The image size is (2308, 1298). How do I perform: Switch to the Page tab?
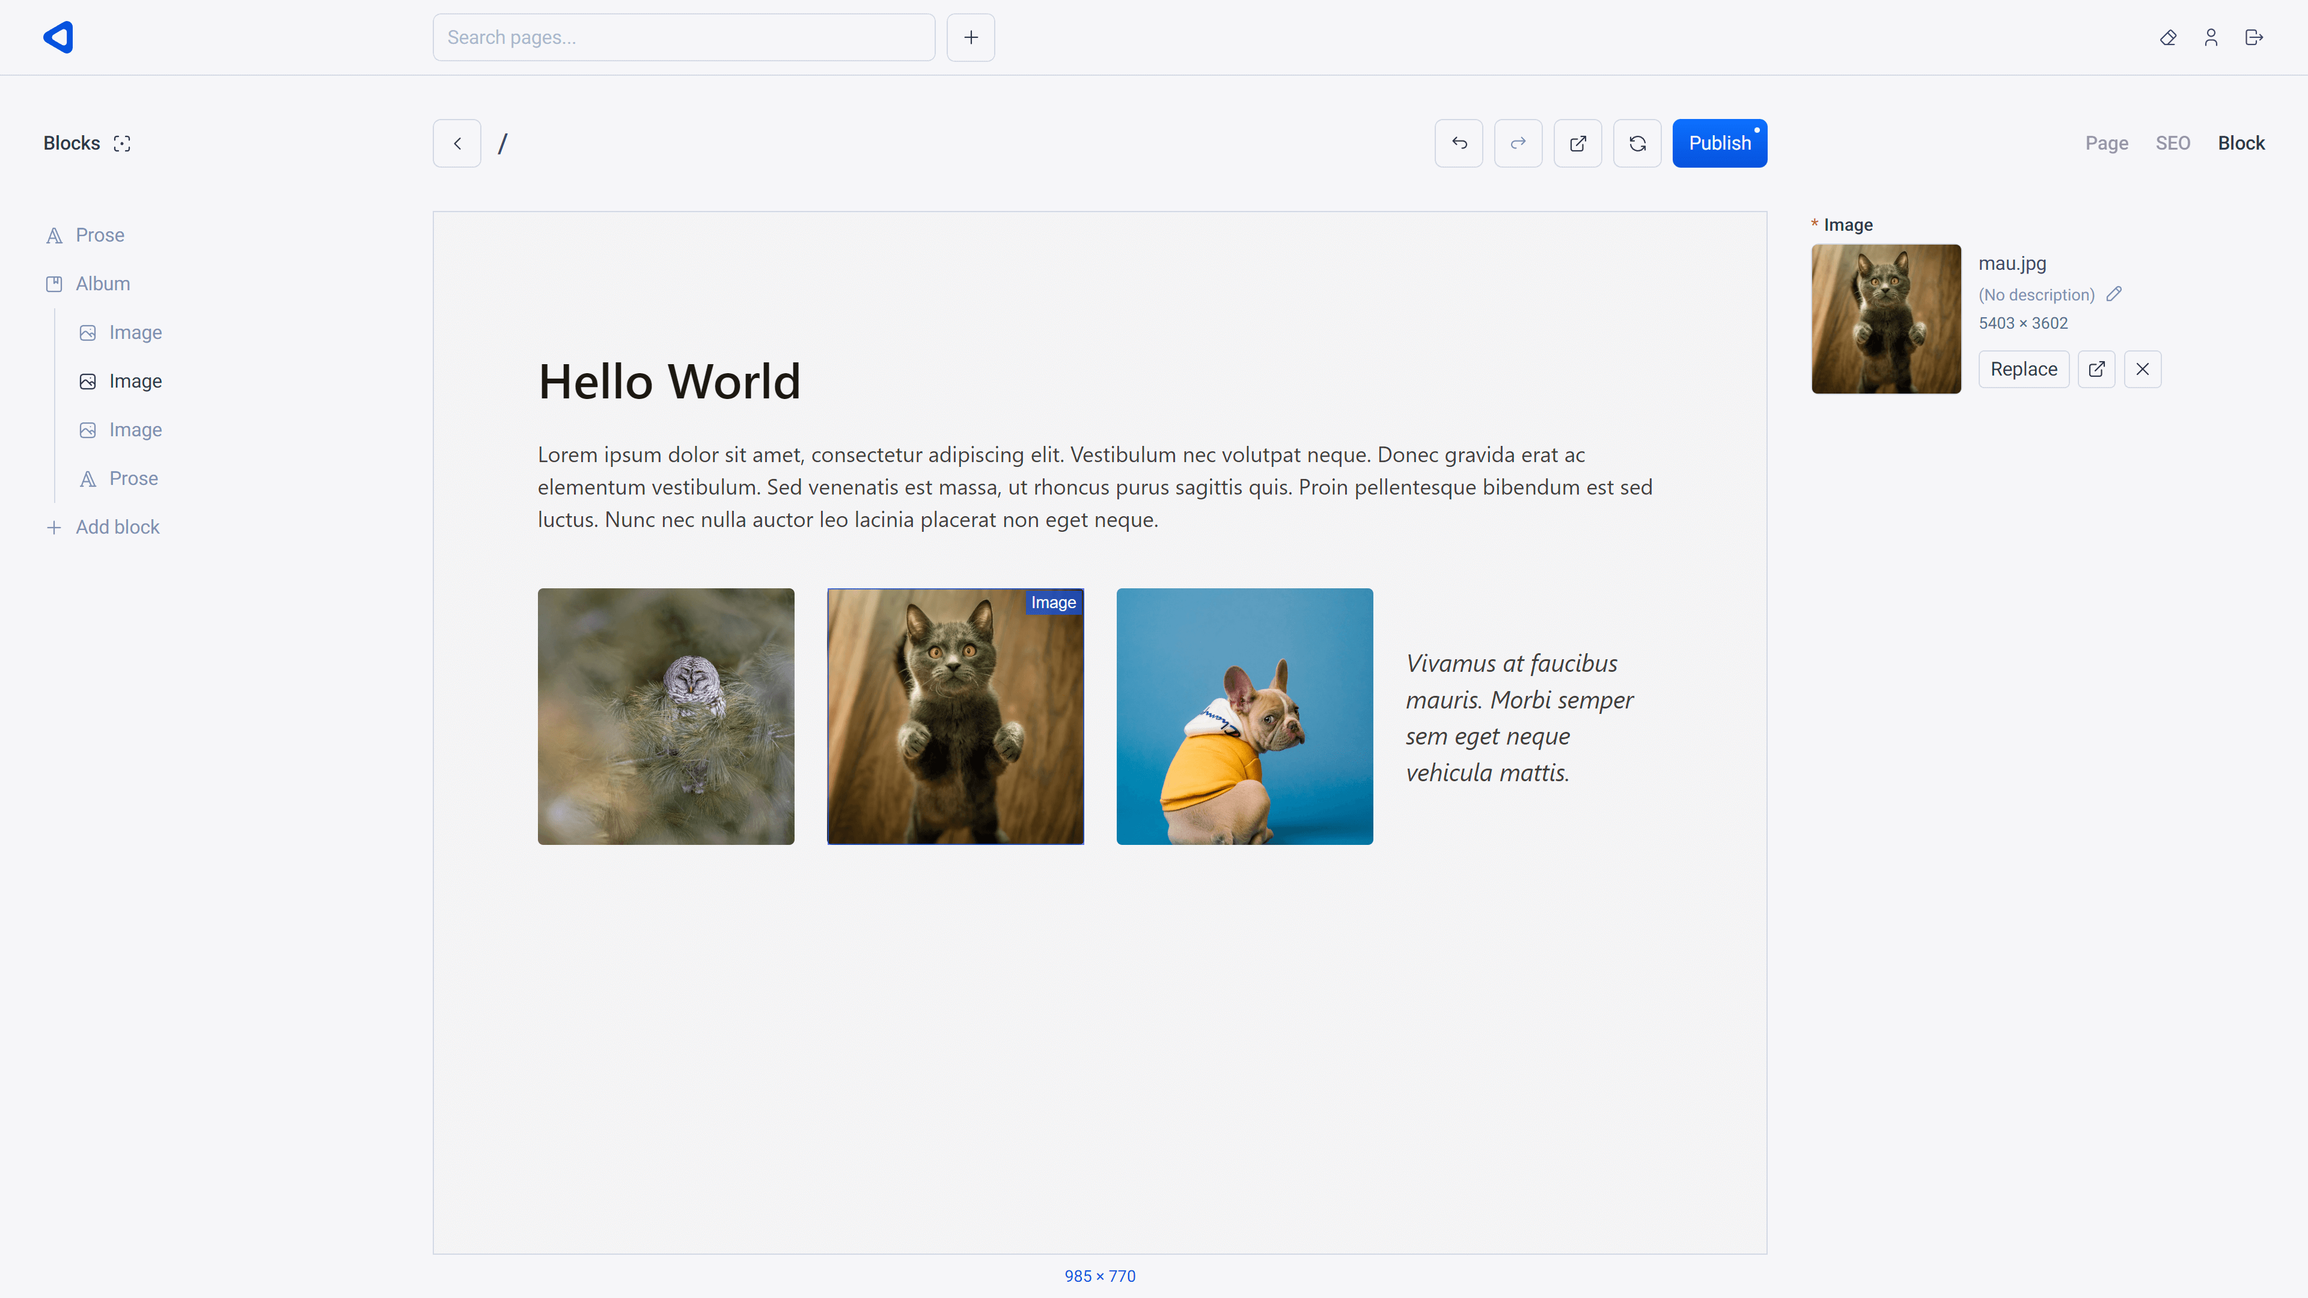[2107, 144]
